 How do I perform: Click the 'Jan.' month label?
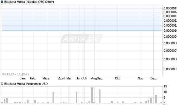pos(23,78)
